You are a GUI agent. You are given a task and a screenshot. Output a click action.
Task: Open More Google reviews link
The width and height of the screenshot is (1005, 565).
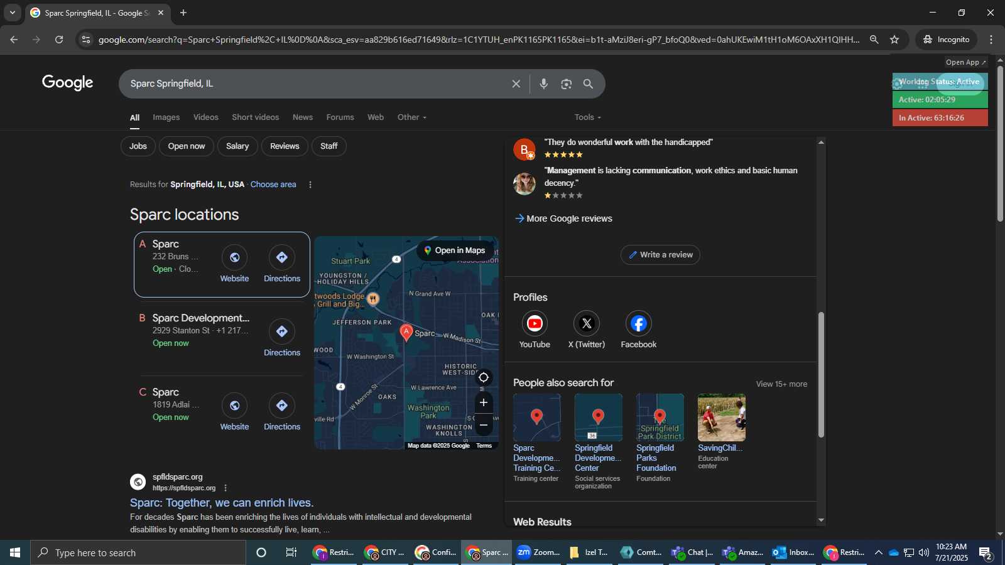(x=563, y=218)
